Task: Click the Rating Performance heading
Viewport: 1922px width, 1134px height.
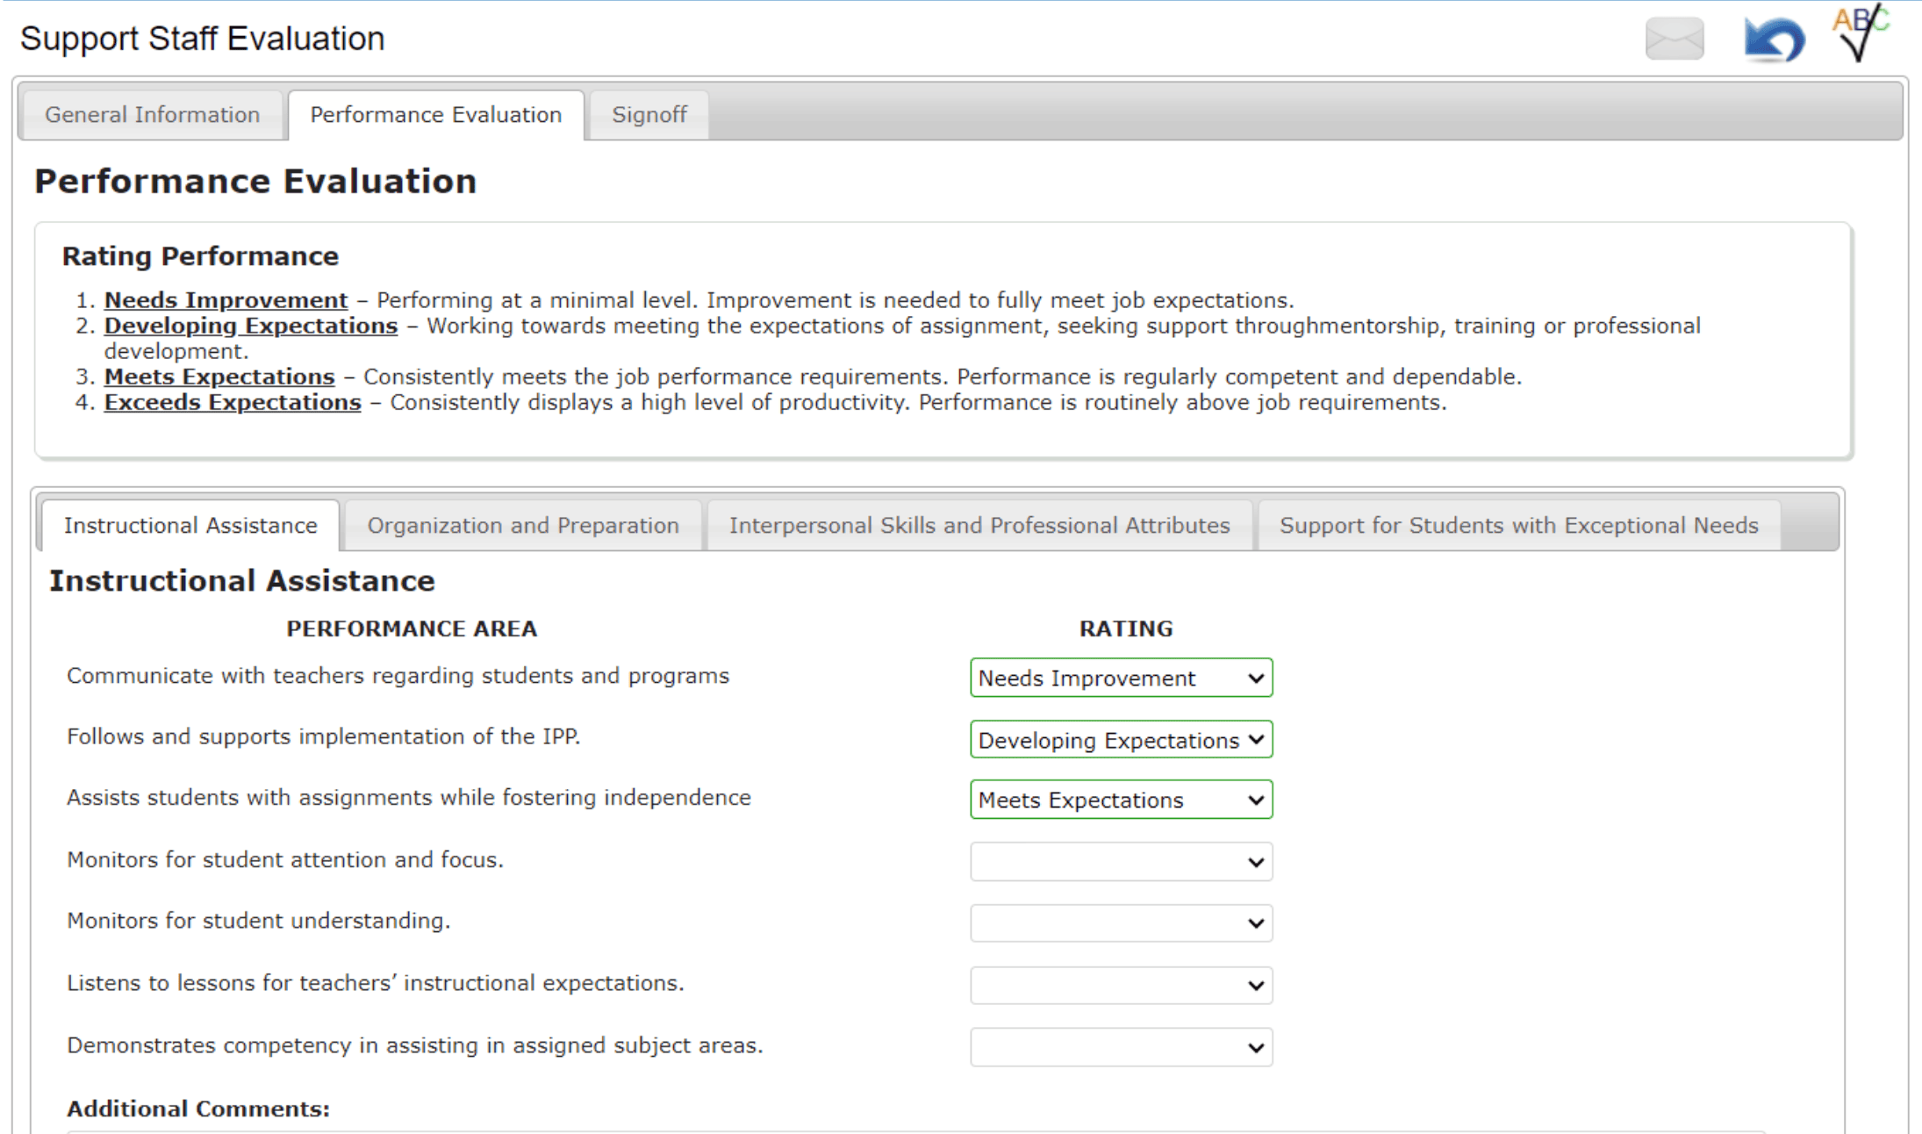Action: point(200,256)
